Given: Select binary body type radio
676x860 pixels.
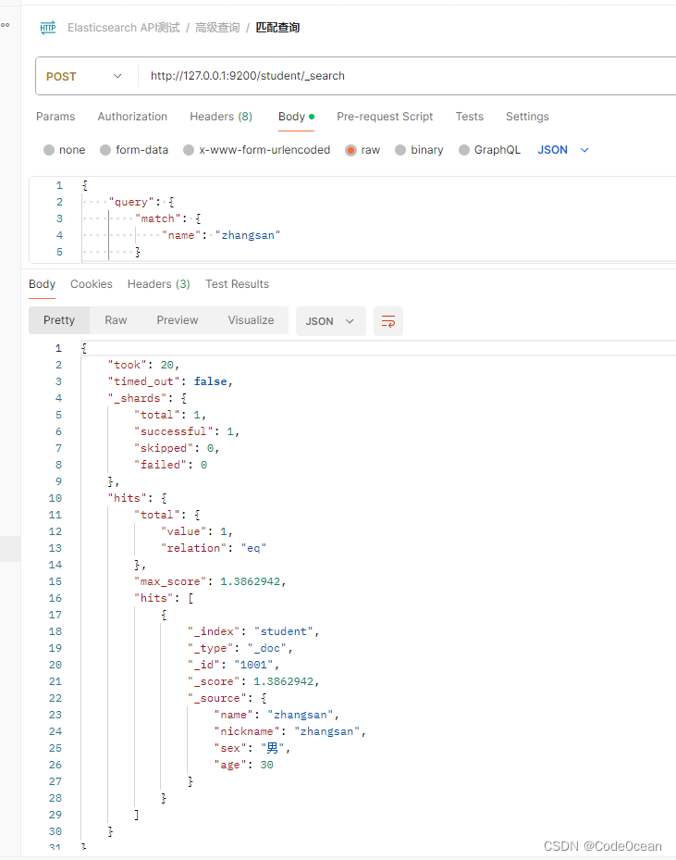Looking at the screenshot, I should point(400,150).
